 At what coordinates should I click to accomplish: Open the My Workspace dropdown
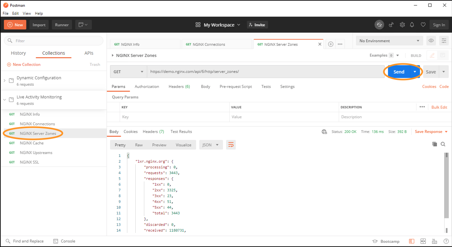(218, 25)
